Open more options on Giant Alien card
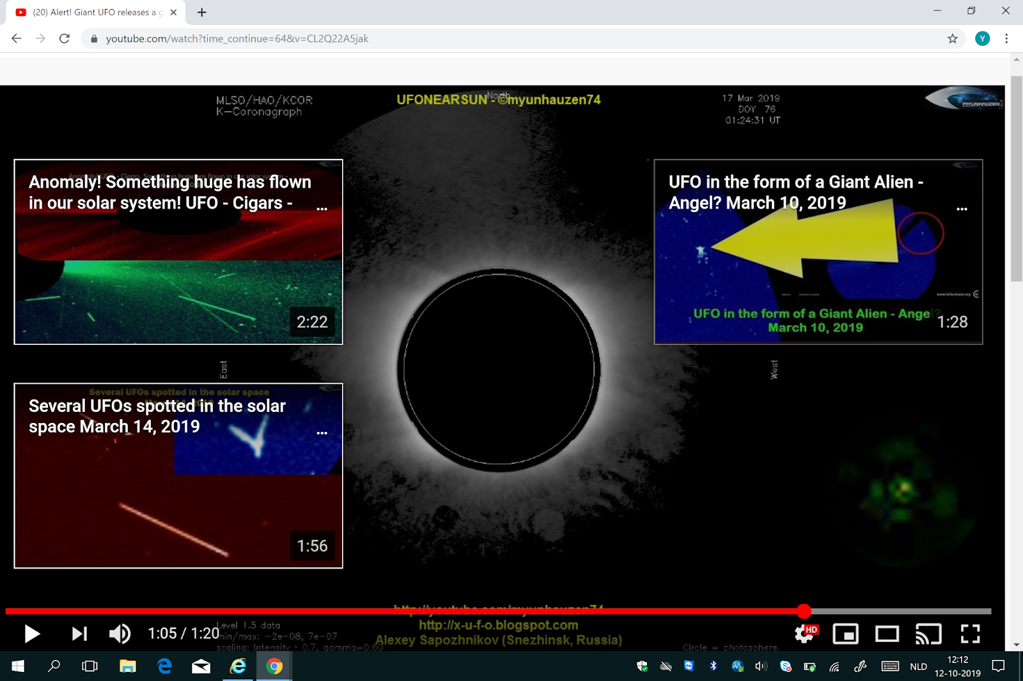1023x681 pixels. coord(962,209)
